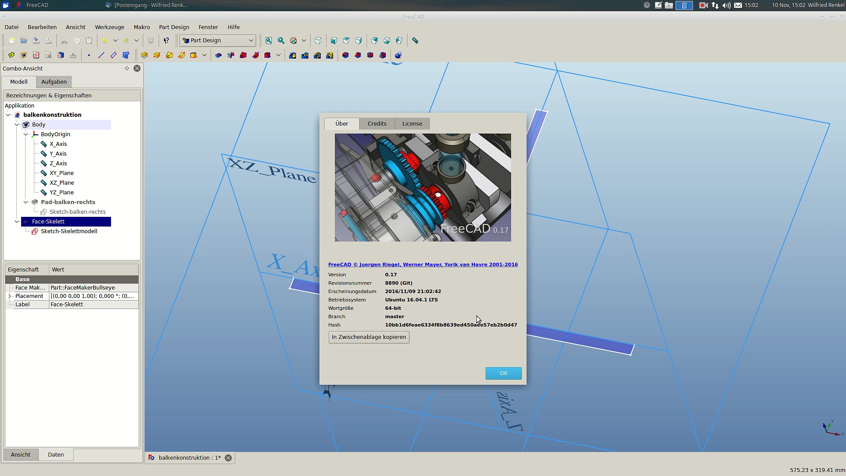Viewport: 846px width, 476px height.
Task: Select Sketch-Skelettmodell in the tree
Action: tap(69, 231)
